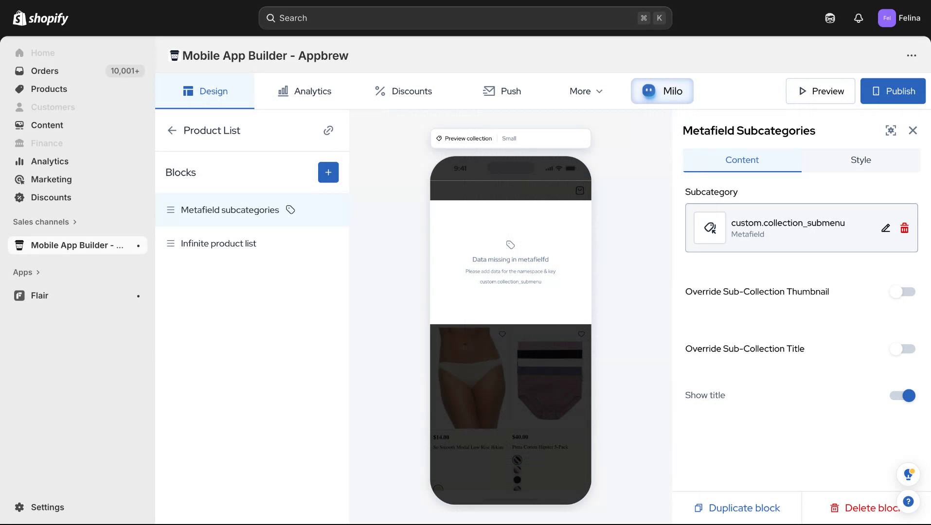Switch to the Style tab
Image resolution: width=931 pixels, height=525 pixels.
[860, 159]
